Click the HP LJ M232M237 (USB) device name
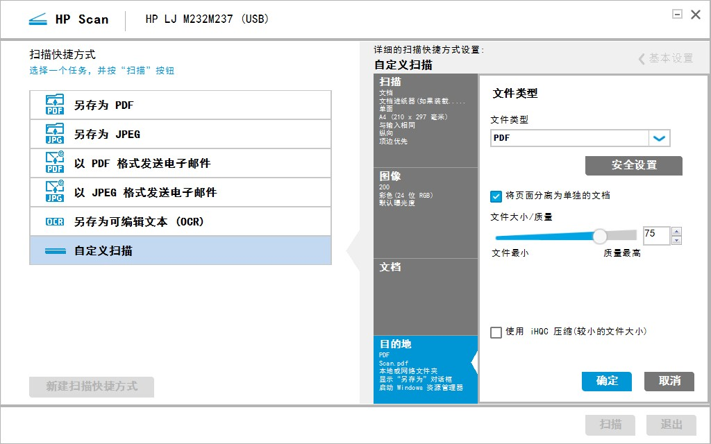The width and height of the screenshot is (711, 444). coord(207,19)
